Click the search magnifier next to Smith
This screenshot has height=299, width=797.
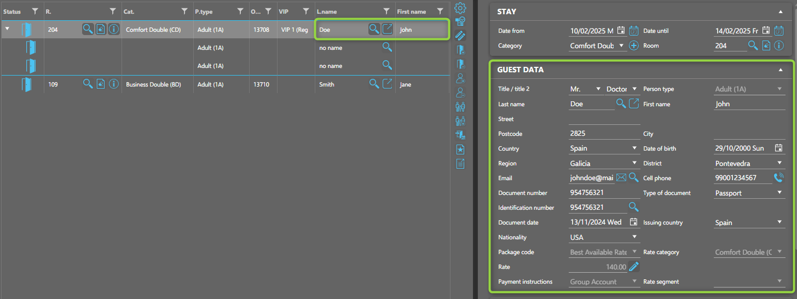coord(374,84)
